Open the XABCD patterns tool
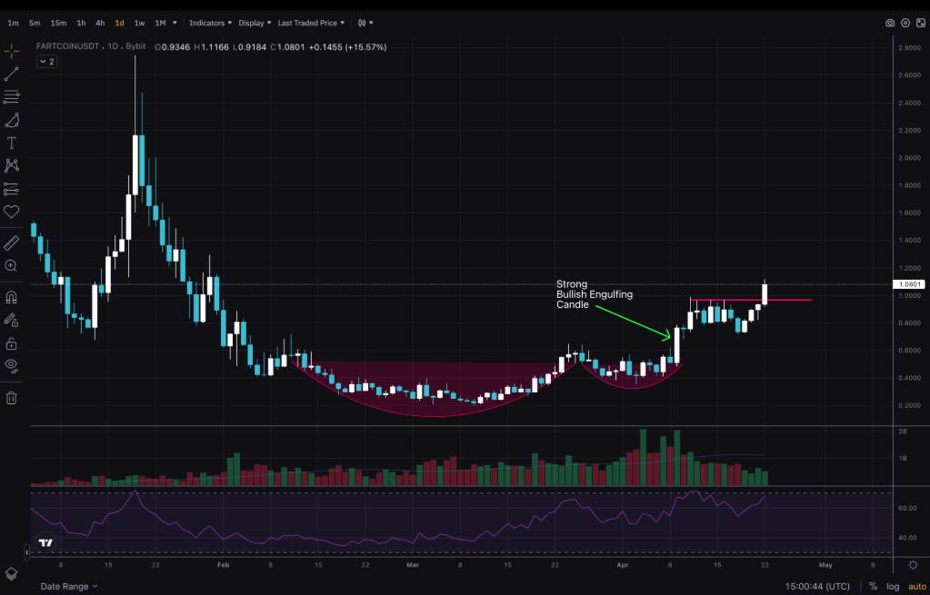930x595 pixels. (11, 165)
